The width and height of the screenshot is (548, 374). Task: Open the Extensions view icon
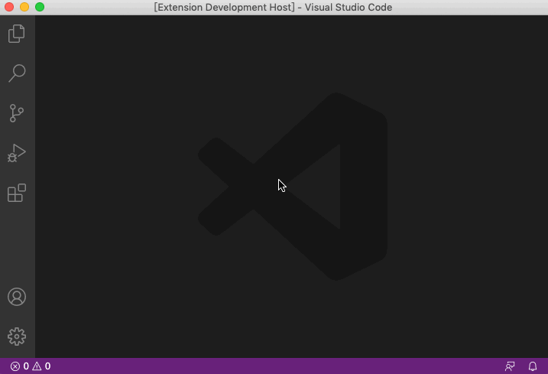(16, 193)
